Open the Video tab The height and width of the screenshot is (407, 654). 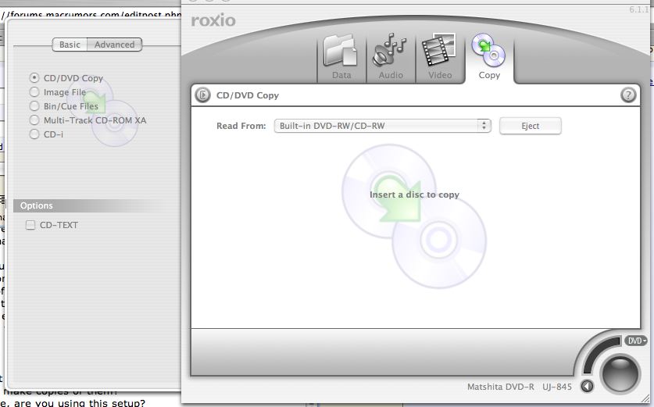(440, 58)
